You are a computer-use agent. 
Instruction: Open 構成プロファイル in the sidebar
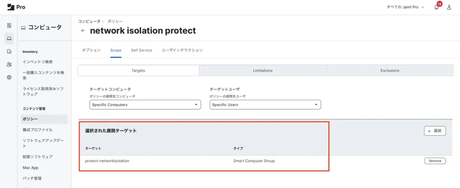37,130
